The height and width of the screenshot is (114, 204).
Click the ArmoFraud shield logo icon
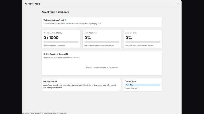tap(26, 4)
